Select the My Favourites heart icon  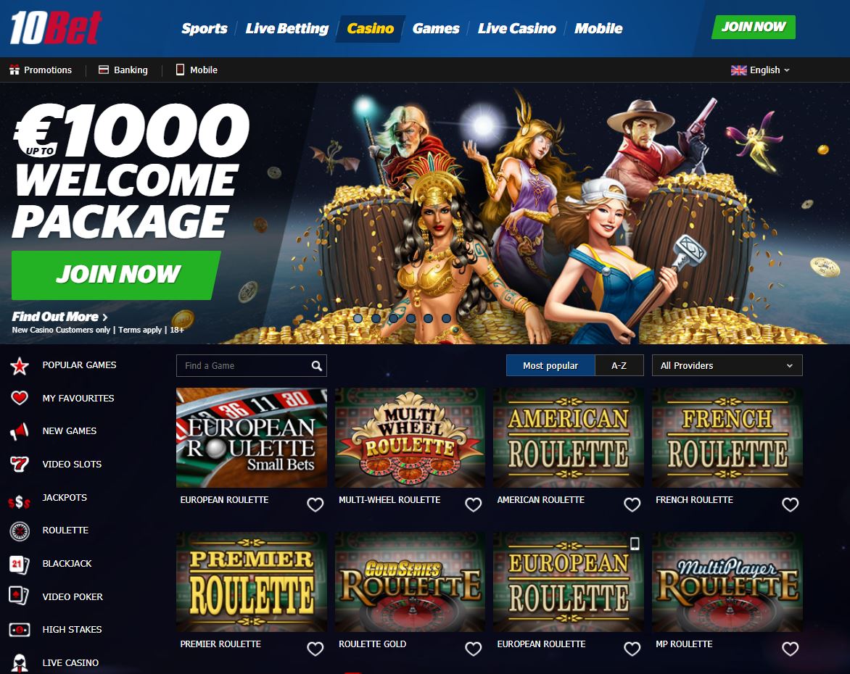[x=20, y=398]
